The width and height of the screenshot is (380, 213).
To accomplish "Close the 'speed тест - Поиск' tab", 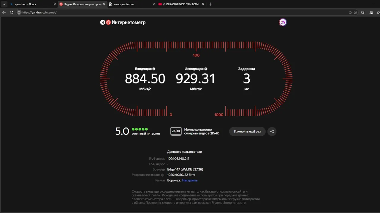I will click(55, 4).
